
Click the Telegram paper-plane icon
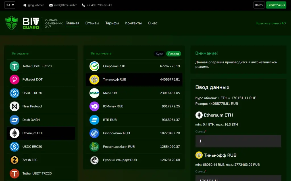pos(24,5)
